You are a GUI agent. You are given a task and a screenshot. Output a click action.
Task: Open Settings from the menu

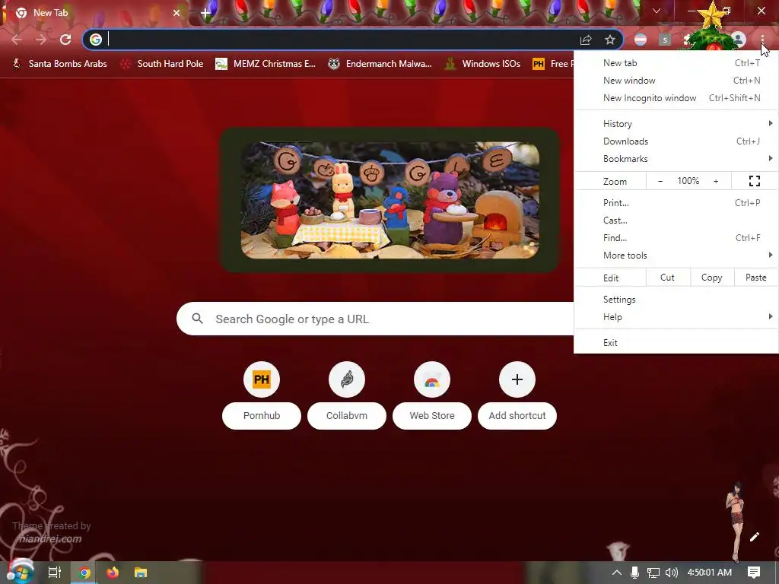(676, 300)
